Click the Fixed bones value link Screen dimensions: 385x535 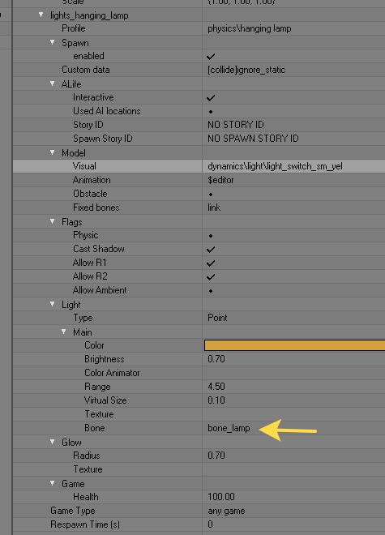pyautogui.click(x=214, y=208)
